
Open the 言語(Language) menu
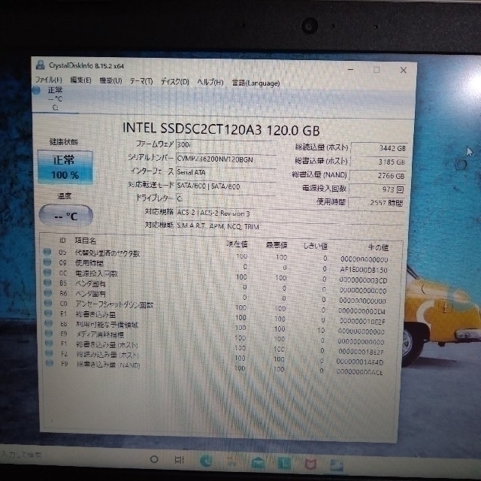point(256,83)
